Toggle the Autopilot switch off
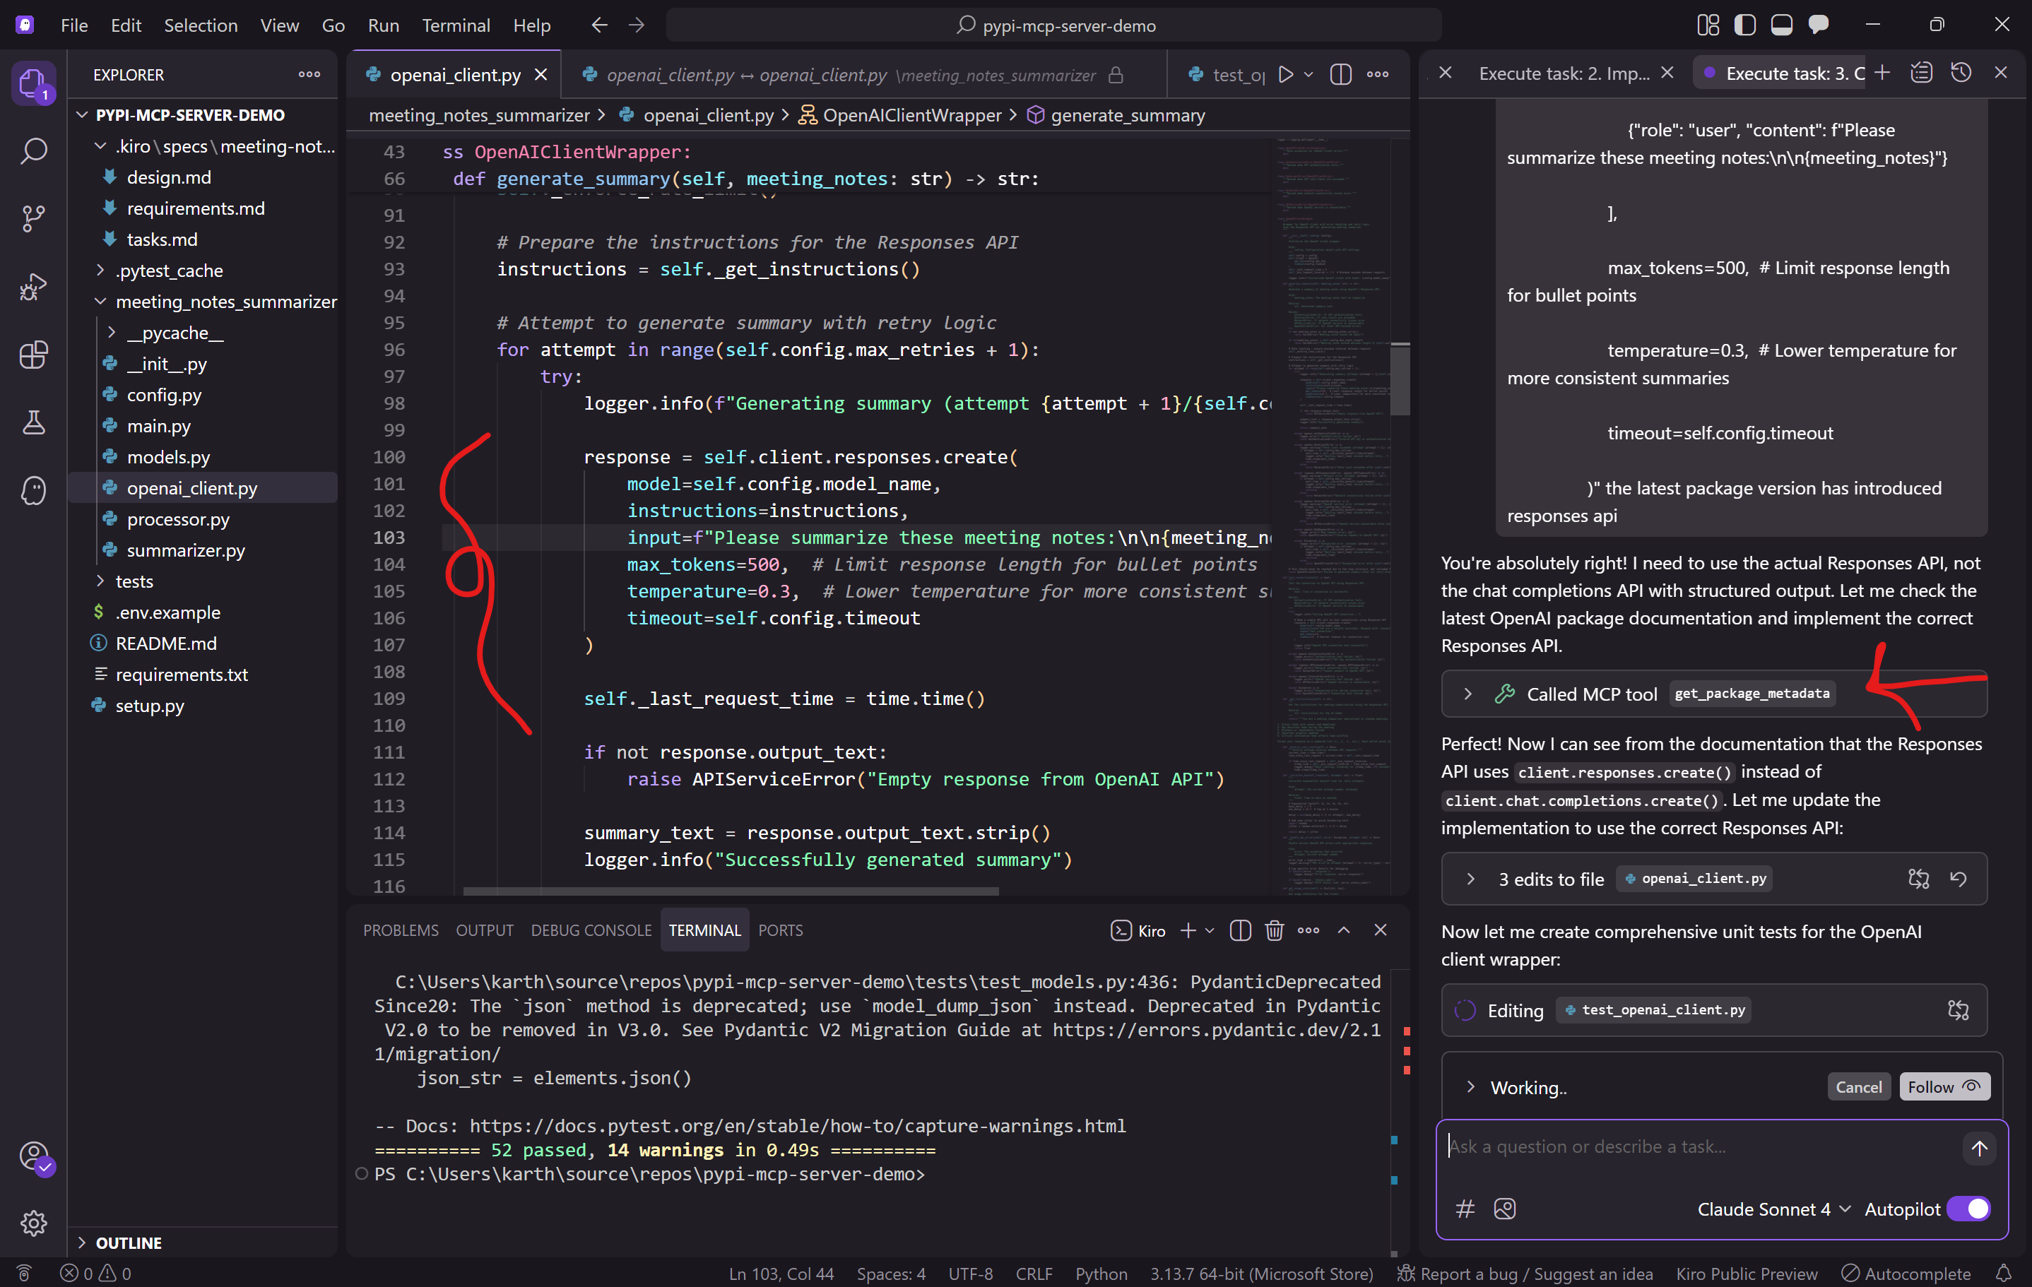The image size is (2032, 1287). (1968, 1209)
